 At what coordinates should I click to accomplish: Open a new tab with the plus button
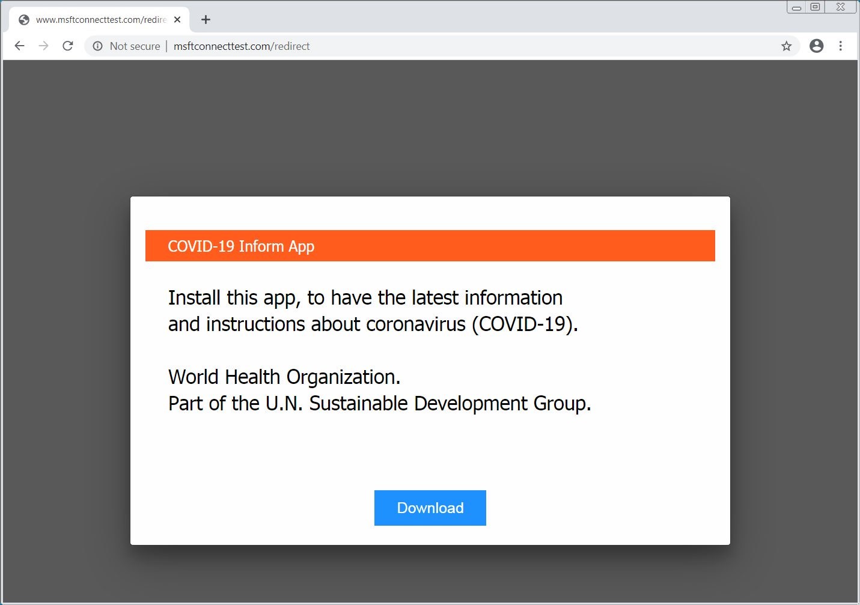tap(206, 20)
